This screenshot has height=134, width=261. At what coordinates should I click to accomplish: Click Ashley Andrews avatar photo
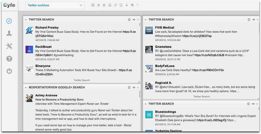pos(29,98)
